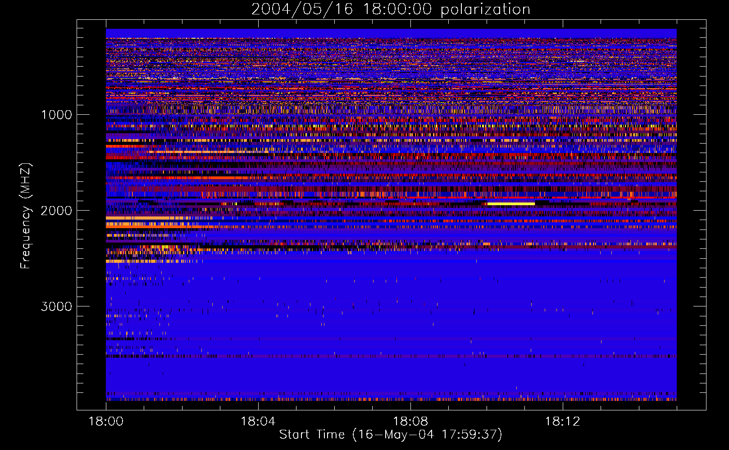The width and height of the screenshot is (729, 450).
Task: Click the "Start Time (16-May-04 17:59:37)" x-axis label
Action: pos(391,435)
